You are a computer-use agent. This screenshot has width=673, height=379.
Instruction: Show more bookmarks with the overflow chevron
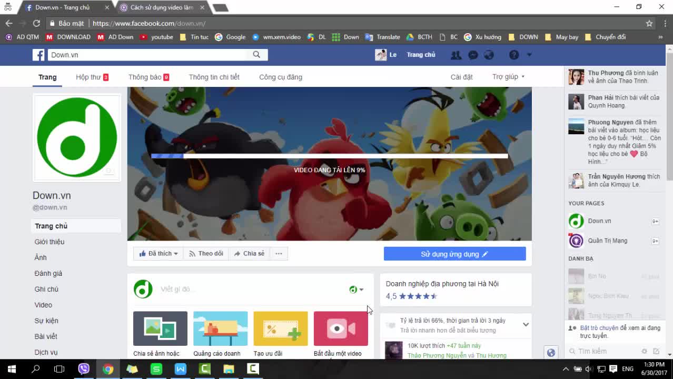point(660,37)
